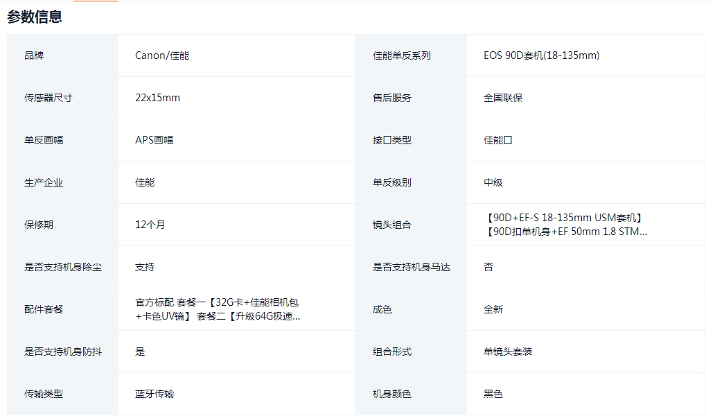Click the 佳能 value beside 生产企业
Screen dimensions: 715x416
click(x=145, y=183)
